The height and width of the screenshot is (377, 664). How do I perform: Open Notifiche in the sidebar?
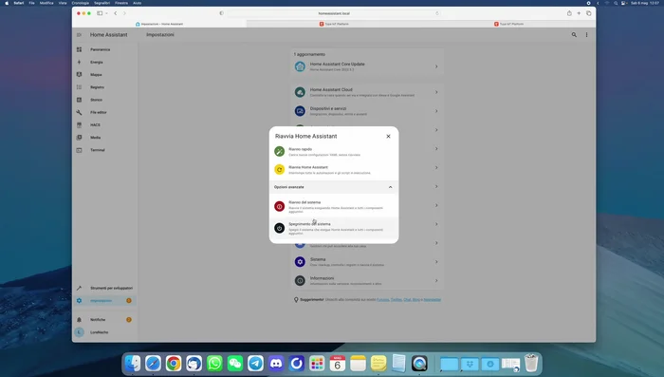[105, 320]
